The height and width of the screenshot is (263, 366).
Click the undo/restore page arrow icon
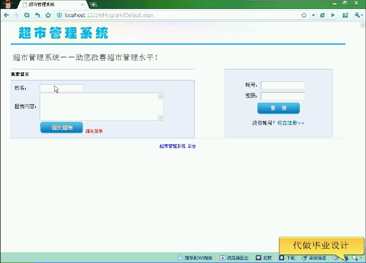click(x=37, y=15)
